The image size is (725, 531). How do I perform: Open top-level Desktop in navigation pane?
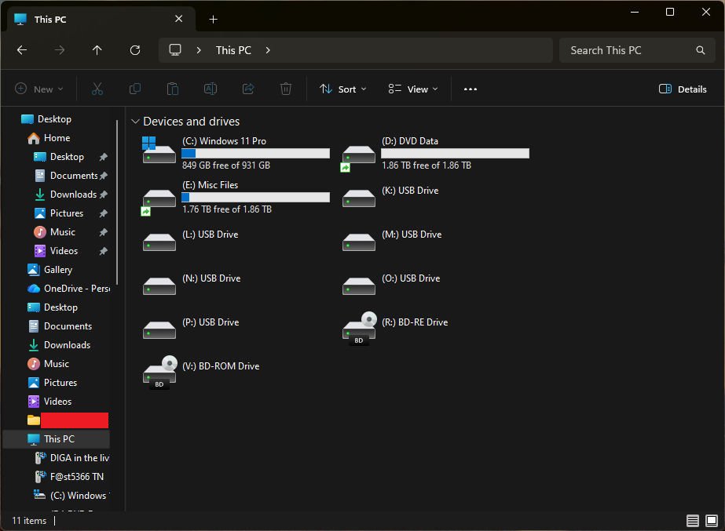pyautogui.click(x=46, y=119)
